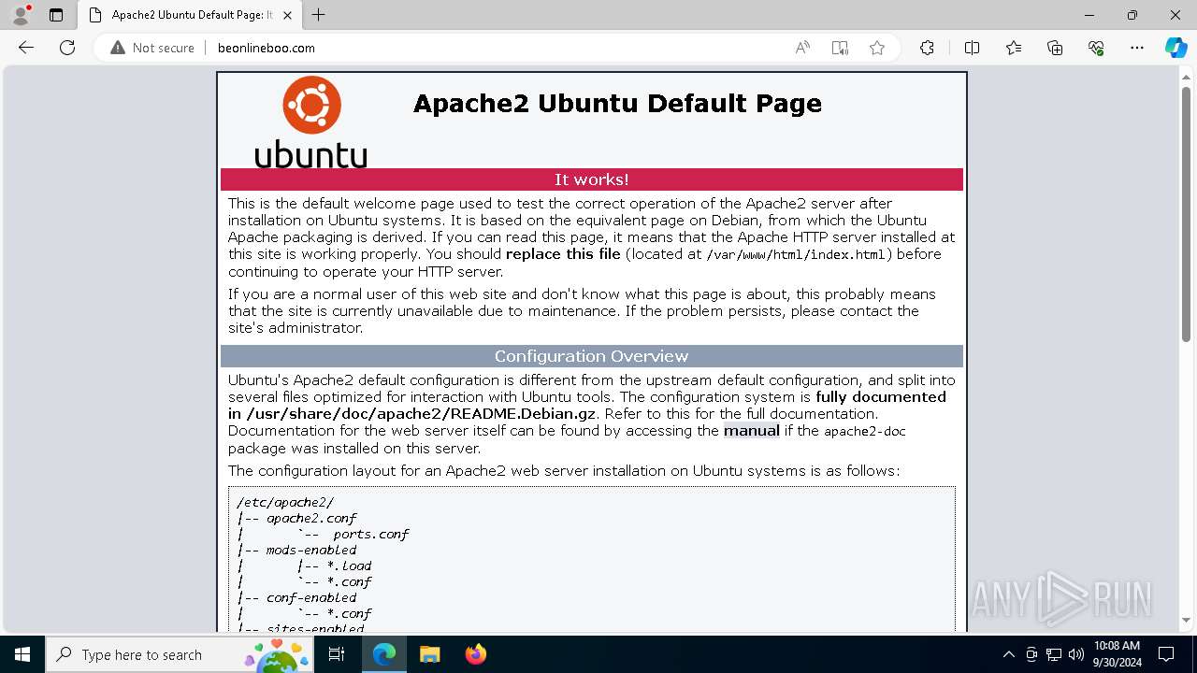1197x673 pixels.
Task: Close the Apache2 Ubuntu Default Page tab
Action: (285, 15)
